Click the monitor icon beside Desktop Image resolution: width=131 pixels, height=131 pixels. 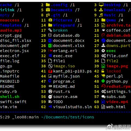click(101, 5)
